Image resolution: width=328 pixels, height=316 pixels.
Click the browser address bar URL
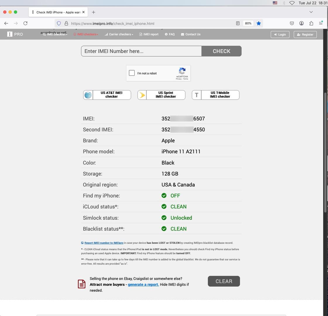pos(113,24)
